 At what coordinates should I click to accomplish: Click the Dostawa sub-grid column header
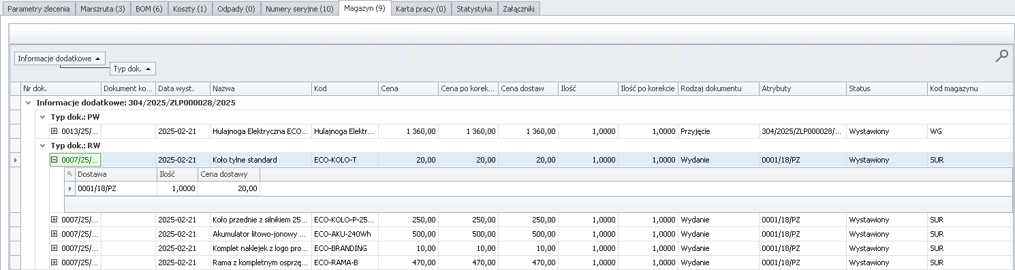(116, 174)
